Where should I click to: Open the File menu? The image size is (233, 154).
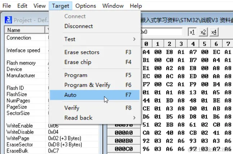7,6
